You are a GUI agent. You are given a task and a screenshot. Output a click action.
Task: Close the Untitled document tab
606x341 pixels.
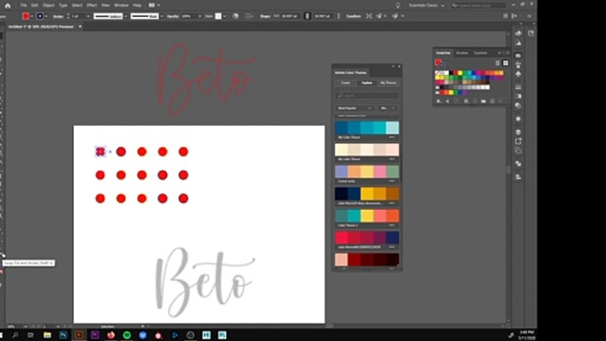click(80, 27)
